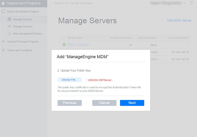The width and height of the screenshot is (197, 137).
Task: Click the Previous button
Action: coord(70,103)
